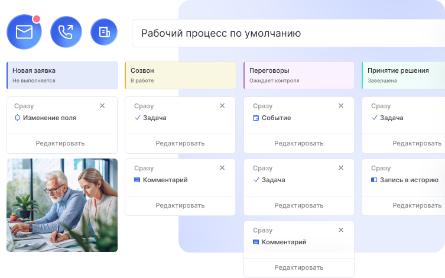Click the checkmark icon of 'Задача' in Созвон column
The width and height of the screenshot is (445, 278).
138,118
